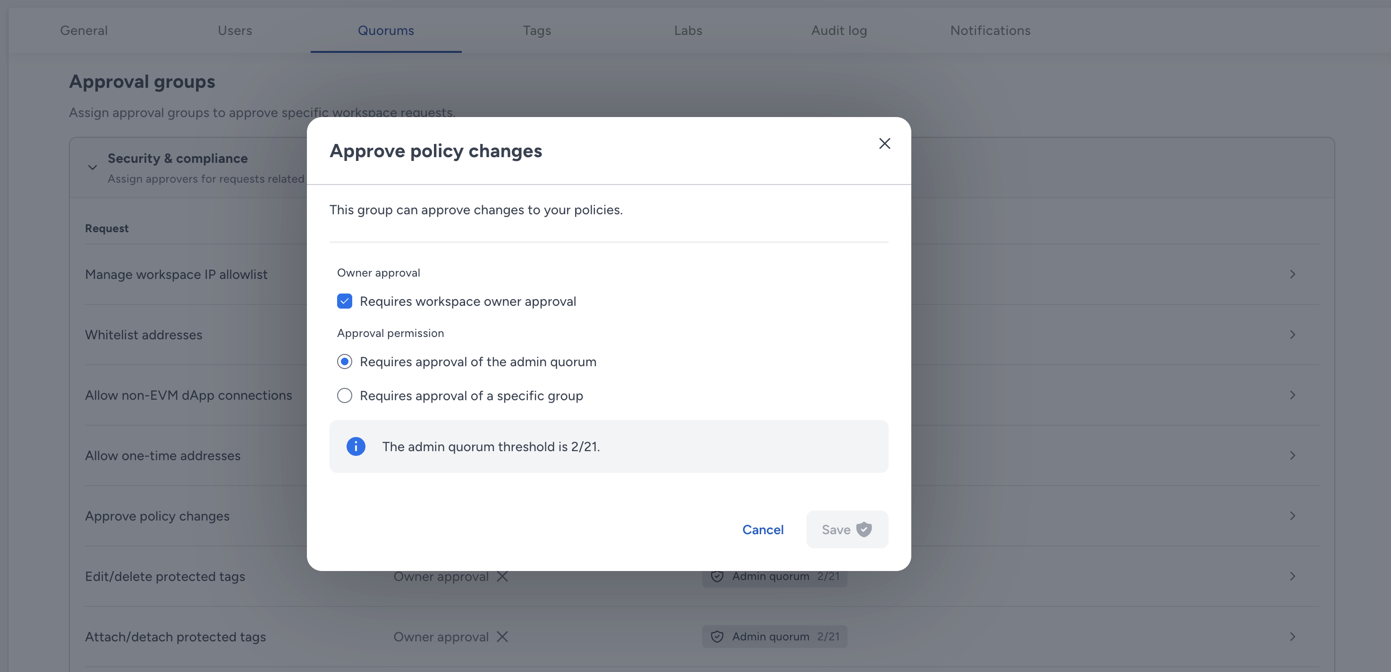Select Requires approval of the admin quorum
This screenshot has height=672, width=1391.
pos(345,361)
